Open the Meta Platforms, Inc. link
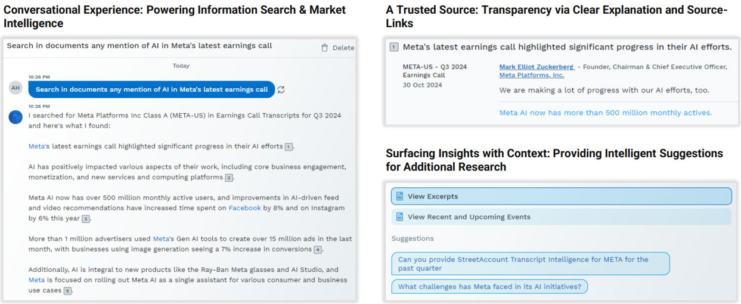This screenshot has height=304, width=741. click(531, 75)
